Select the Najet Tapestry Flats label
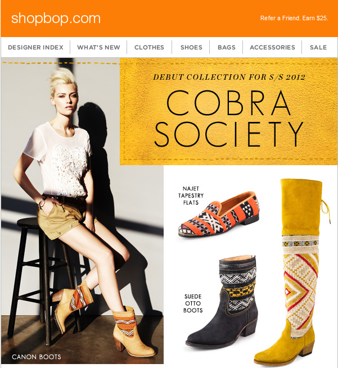Viewport: 338px width, 368px height. [x=191, y=196]
